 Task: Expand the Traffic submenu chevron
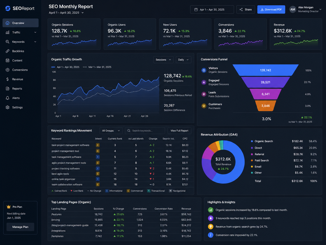(x=35, y=32)
